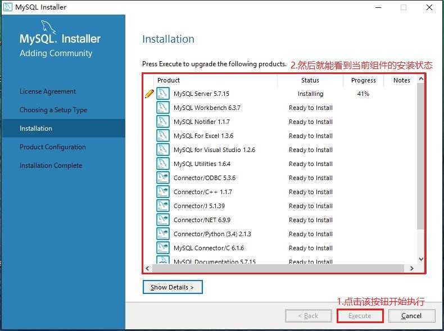Select the MySQL Server 5.7.15 row text
Viewport: 444px width, 331px height.
(x=201, y=94)
